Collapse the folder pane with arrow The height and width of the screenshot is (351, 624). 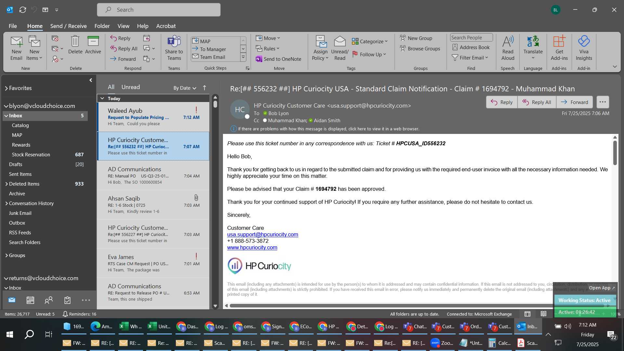[91, 80]
